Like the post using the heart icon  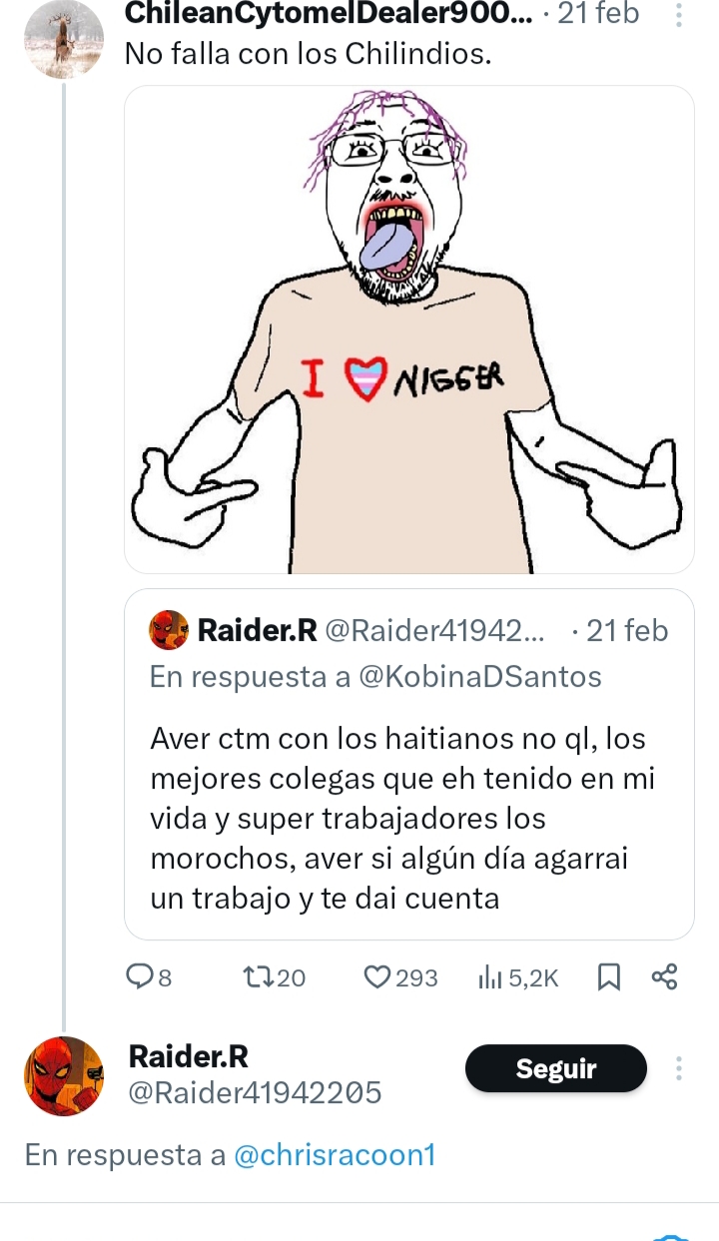pos(376,978)
